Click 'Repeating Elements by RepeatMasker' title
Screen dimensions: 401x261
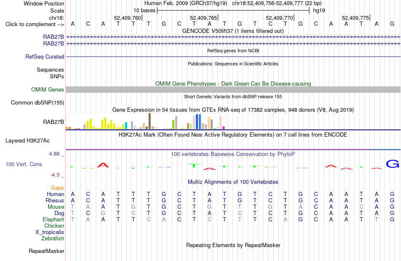233,245
